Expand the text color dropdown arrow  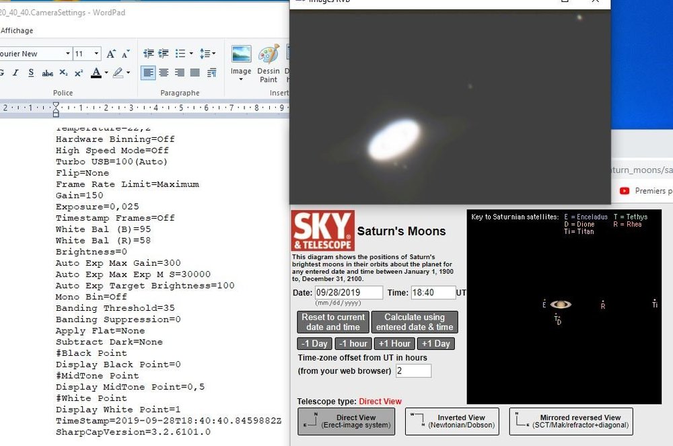coord(105,73)
